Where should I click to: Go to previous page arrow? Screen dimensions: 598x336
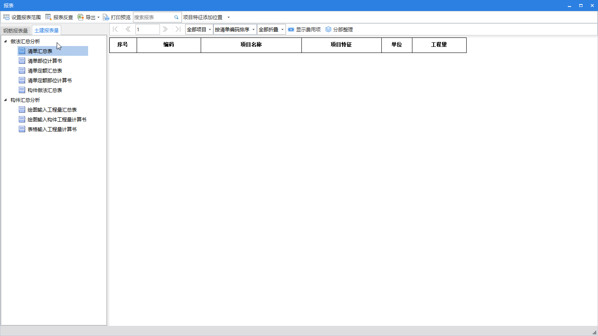coord(128,29)
